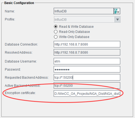Image resolution: width=135 pixels, height=118 pixels.
Task: Click the Profile label
Action: (10, 19)
